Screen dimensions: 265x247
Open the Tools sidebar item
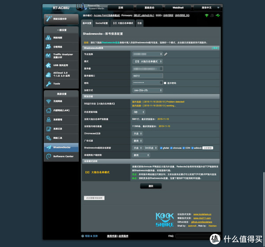tap(49, 84)
